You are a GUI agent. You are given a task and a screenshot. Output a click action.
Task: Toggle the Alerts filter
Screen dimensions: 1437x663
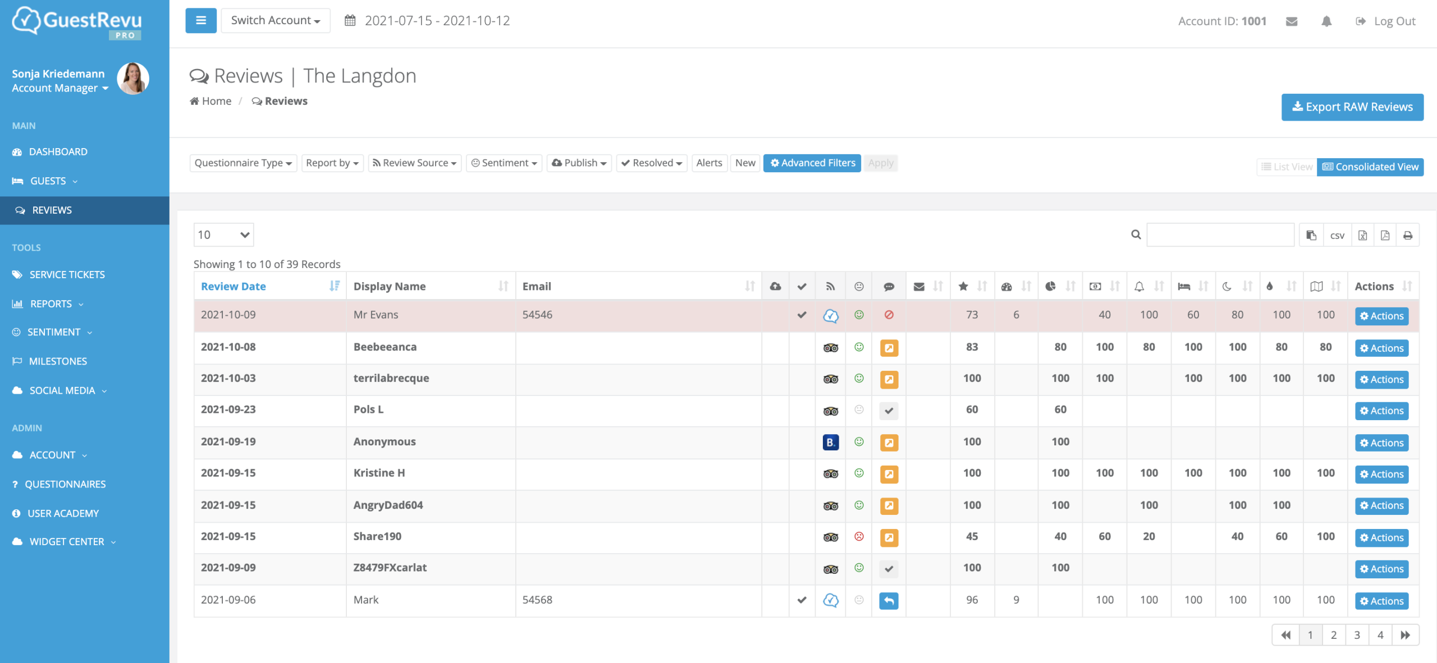point(709,163)
